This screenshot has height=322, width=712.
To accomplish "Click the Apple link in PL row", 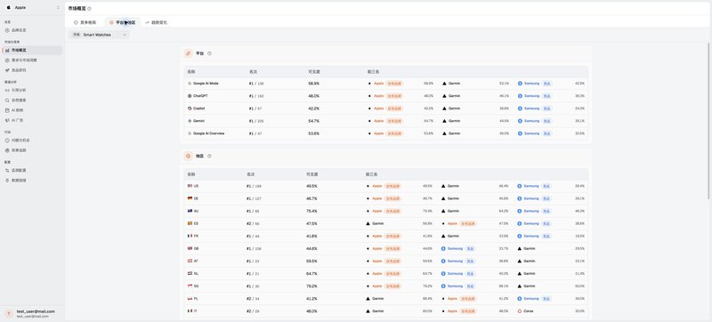I will pyautogui.click(x=452, y=298).
